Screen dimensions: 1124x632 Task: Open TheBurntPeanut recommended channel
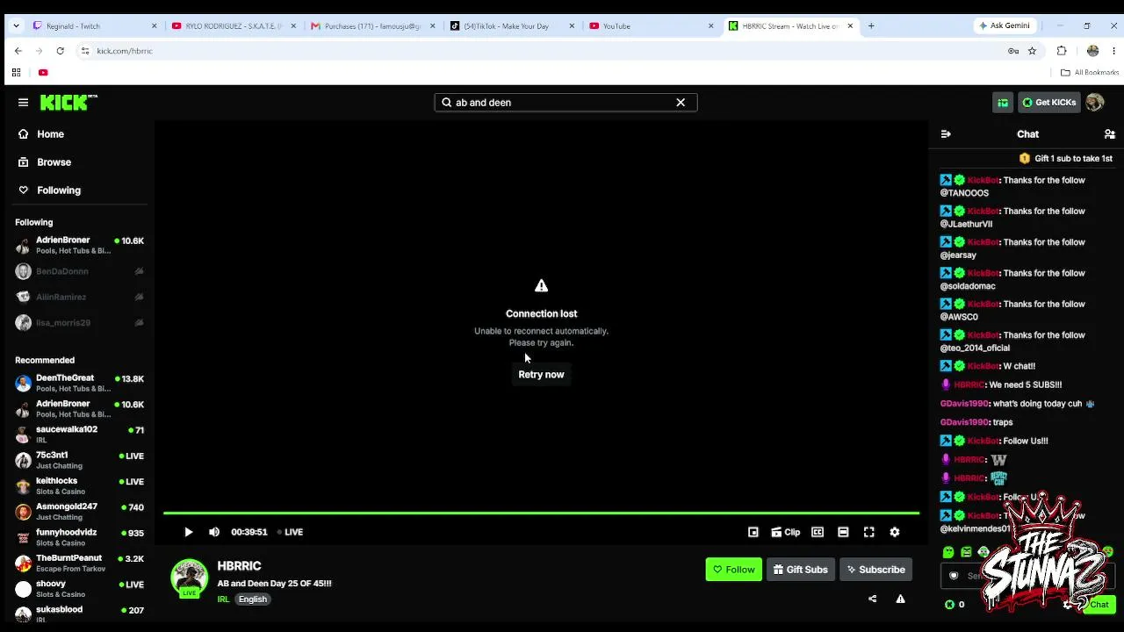[x=80, y=563]
